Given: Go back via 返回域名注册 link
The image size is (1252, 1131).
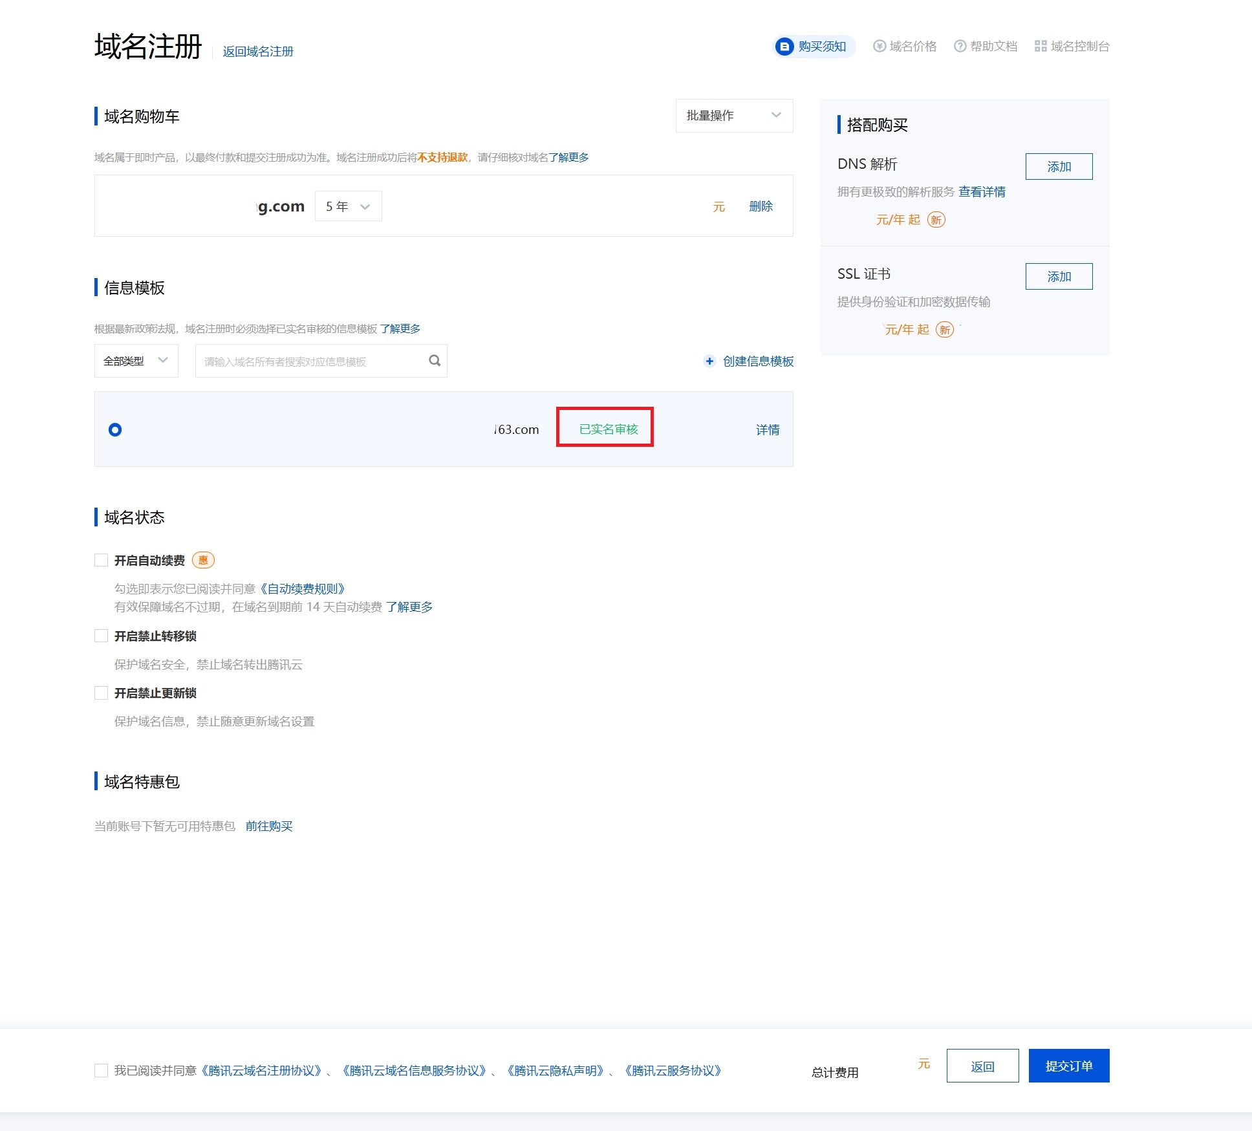Looking at the screenshot, I should (258, 51).
